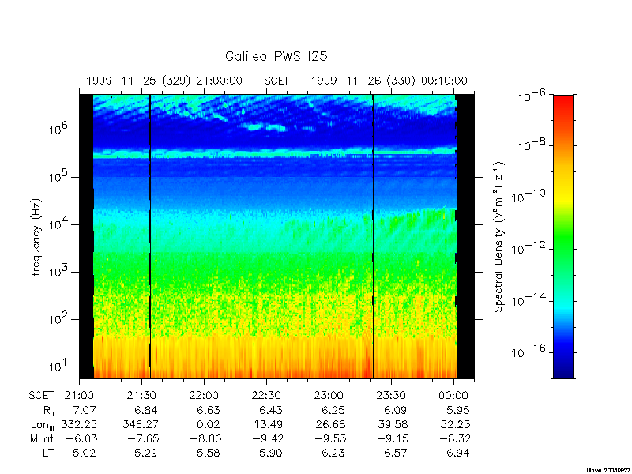Click the frequency axis label 10^1
This screenshot has height=474, width=632.
pyautogui.click(x=59, y=367)
